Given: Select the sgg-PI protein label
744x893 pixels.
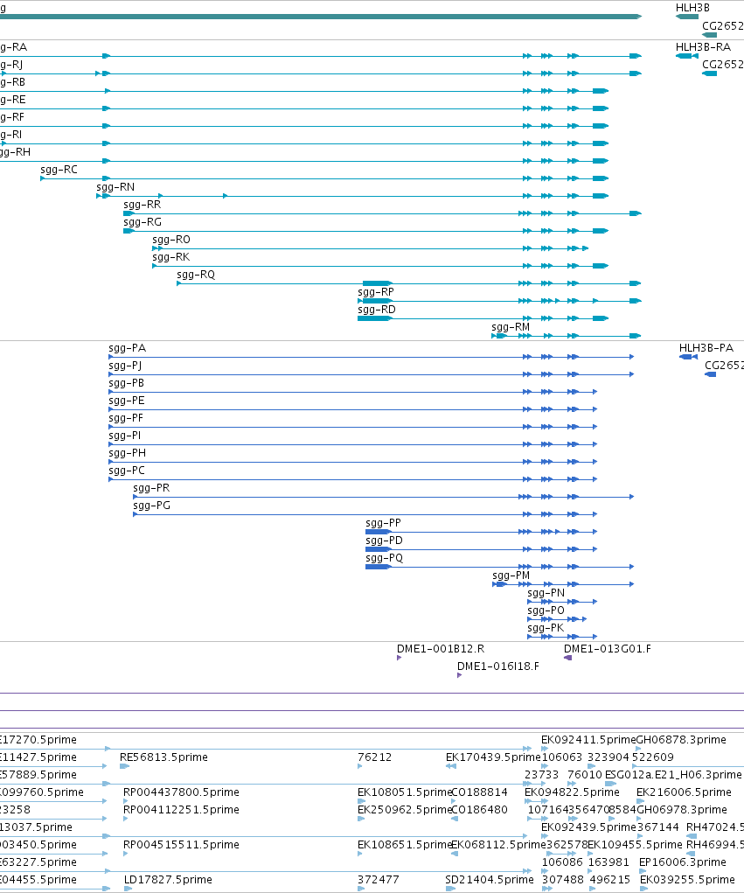Looking at the screenshot, I should pos(125,436).
